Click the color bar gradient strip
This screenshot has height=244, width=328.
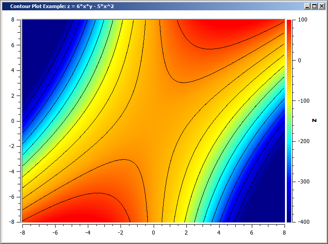289,121
